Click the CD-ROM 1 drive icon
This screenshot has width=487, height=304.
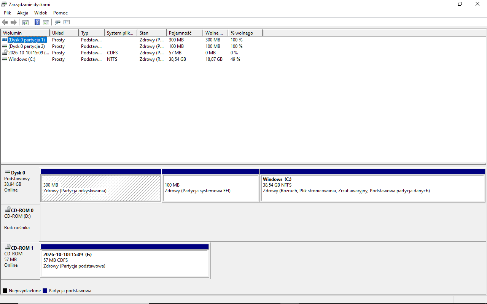coord(7,247)
